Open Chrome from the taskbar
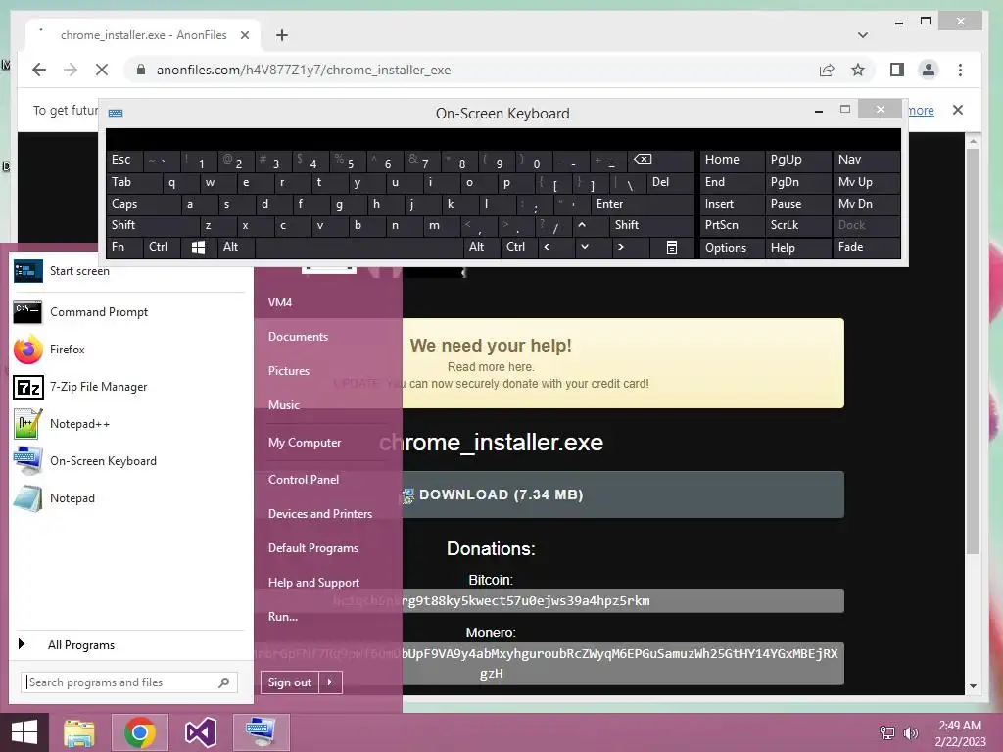1003x752 pixels. (x=139, y=732)
